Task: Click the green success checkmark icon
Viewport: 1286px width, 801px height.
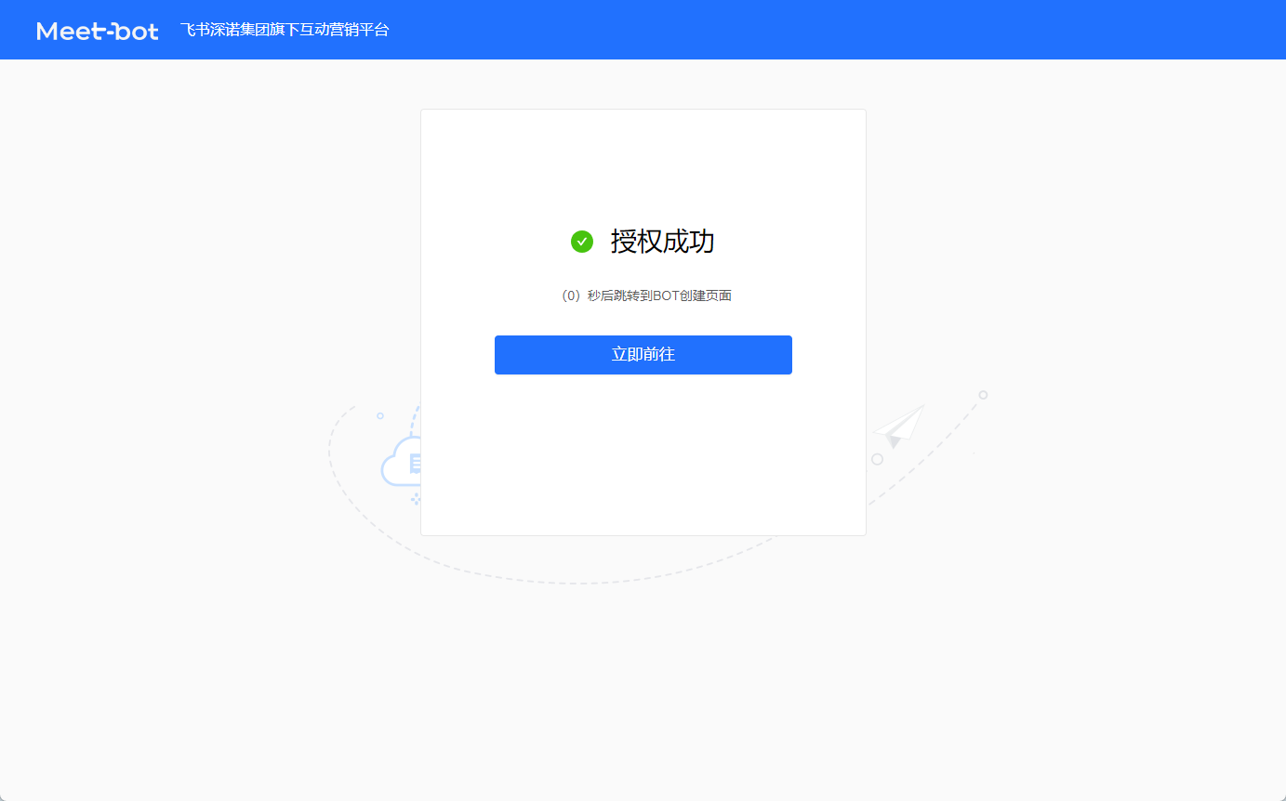Action: pyautogui.click(x=582, y=242)
